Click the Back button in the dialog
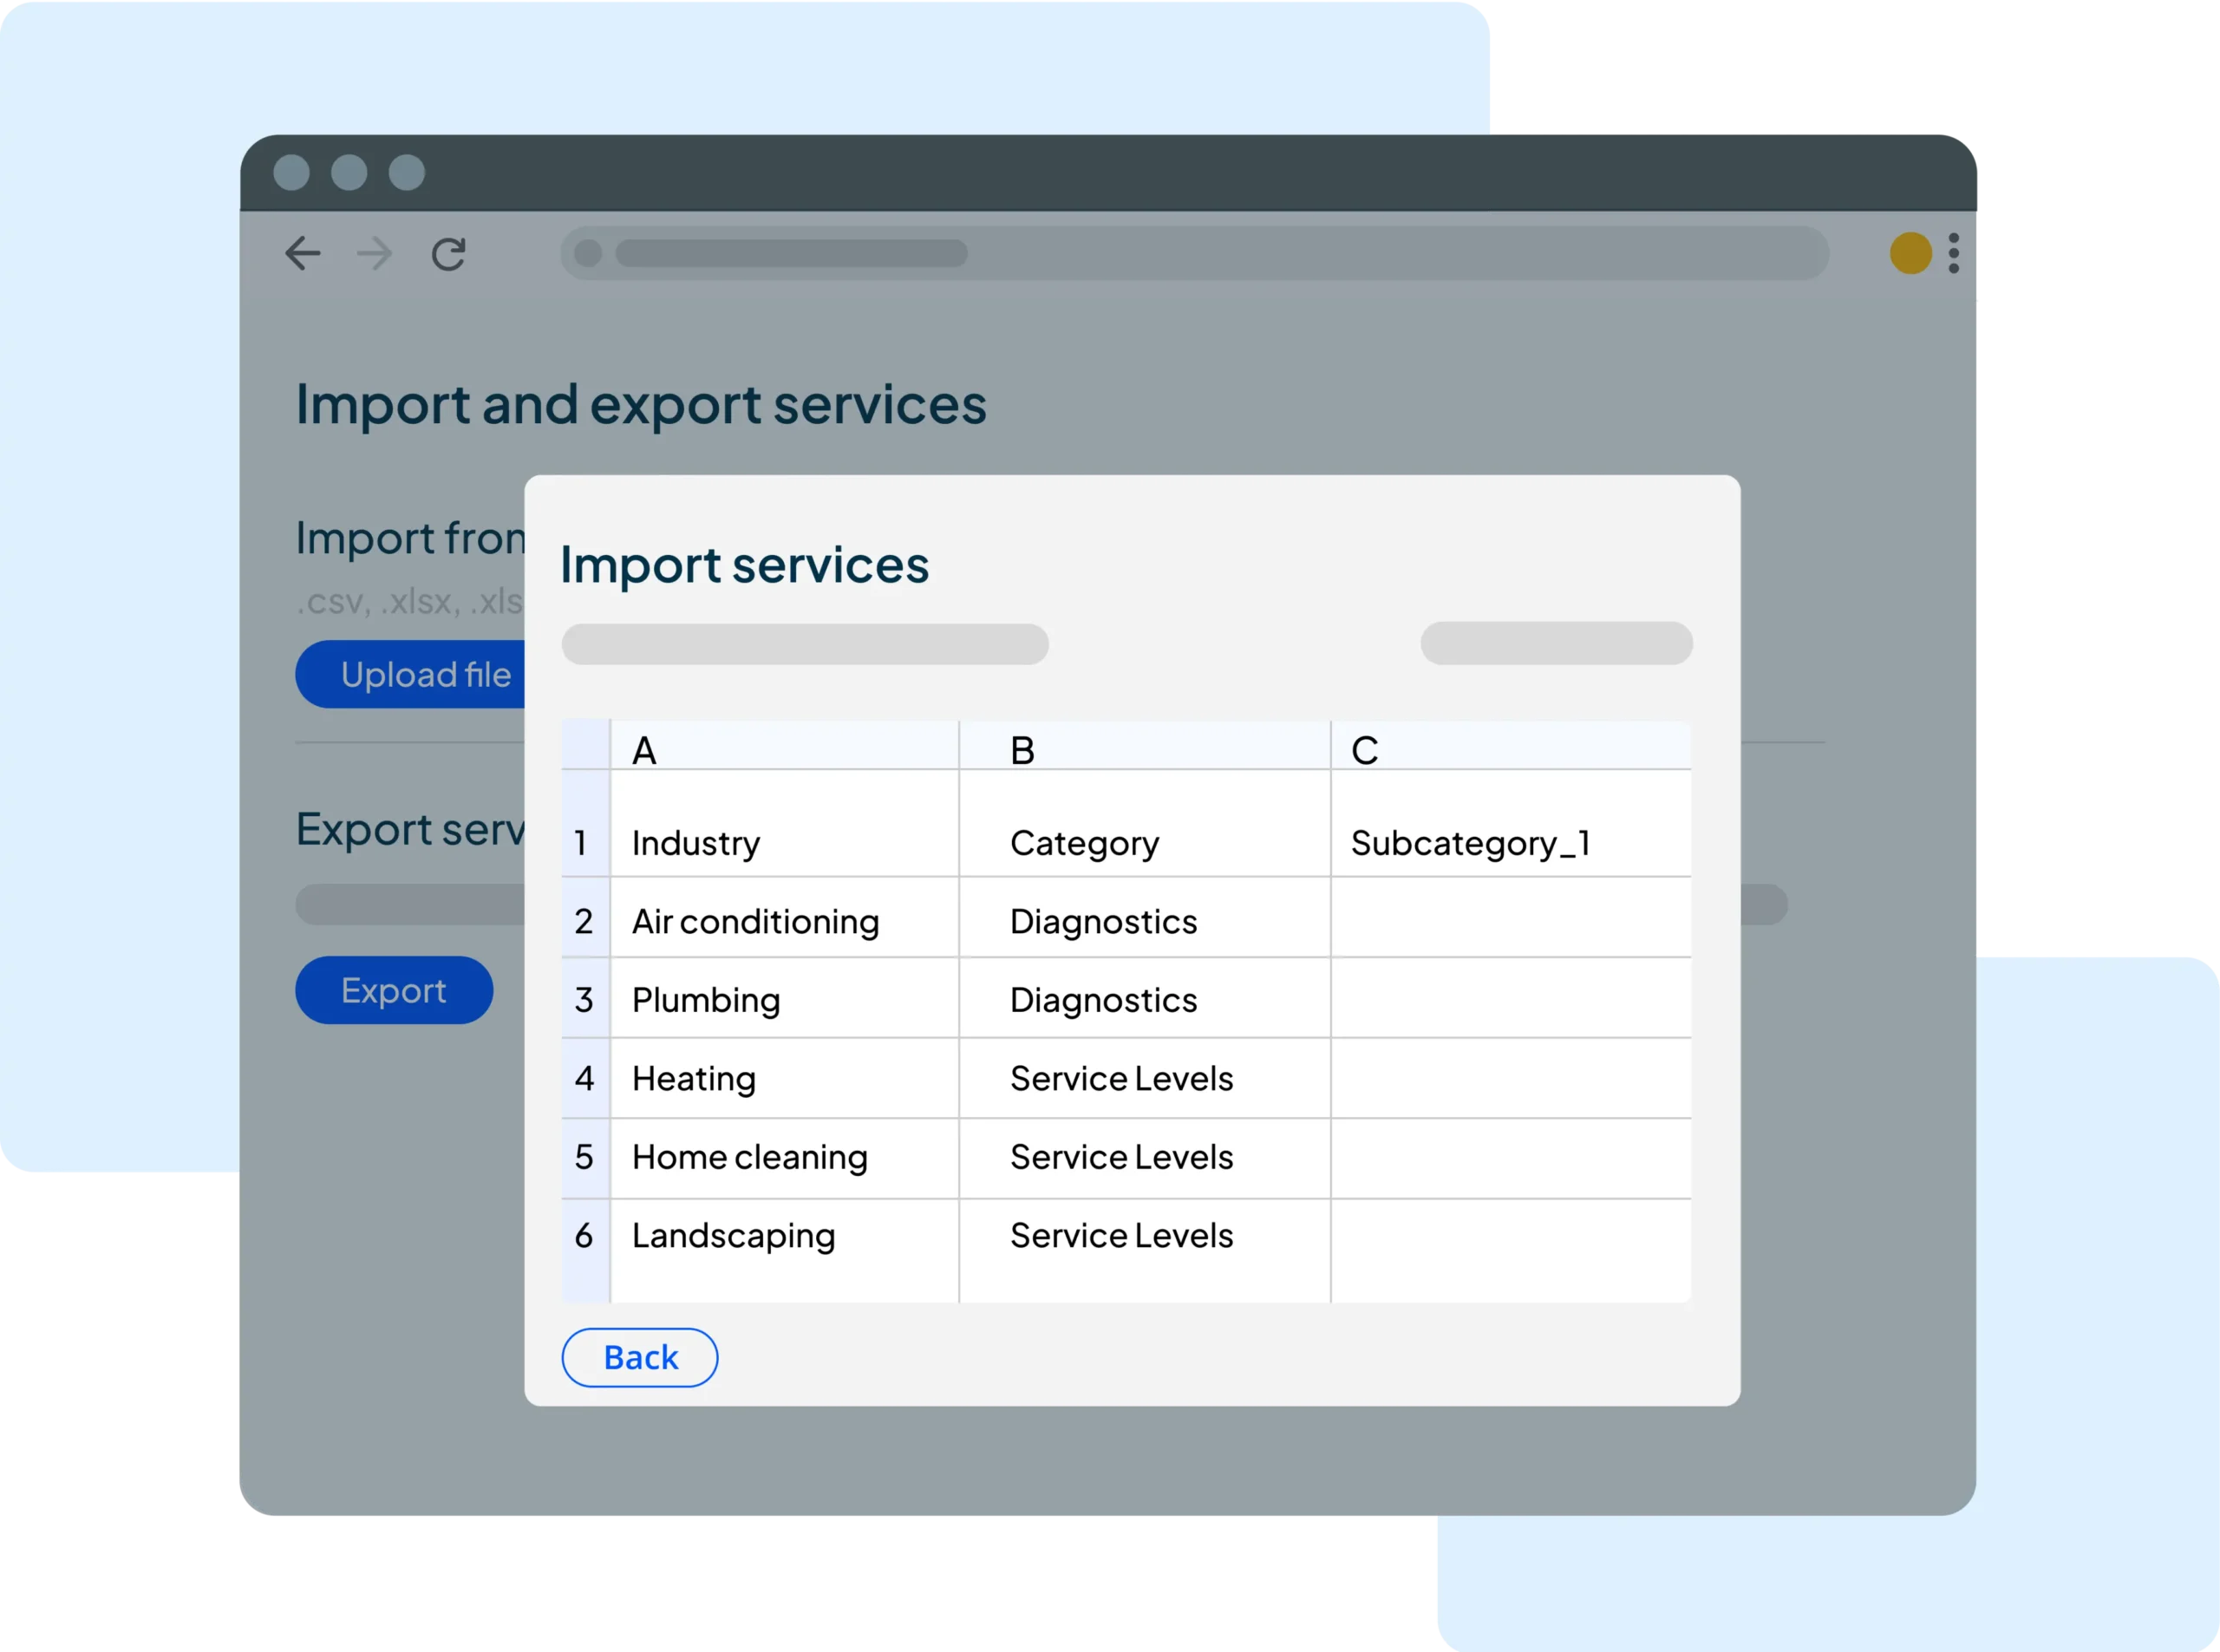This screenshot has height=1652, width=2220. (x=639, y=1357)
